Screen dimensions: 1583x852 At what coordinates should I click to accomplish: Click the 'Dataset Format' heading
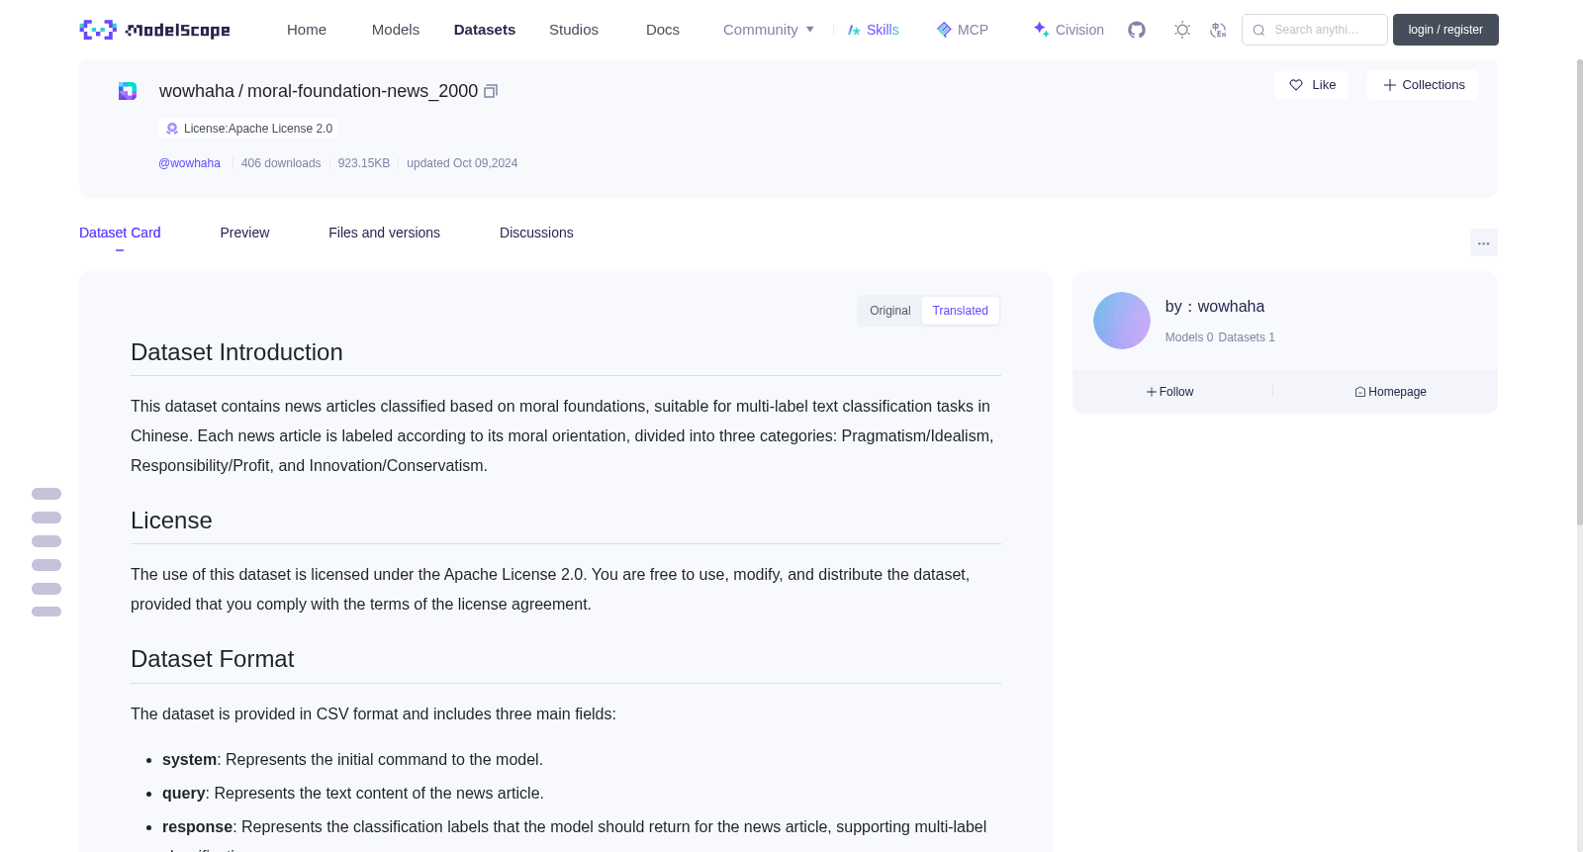pyautogui.click(x=212, y=659)
